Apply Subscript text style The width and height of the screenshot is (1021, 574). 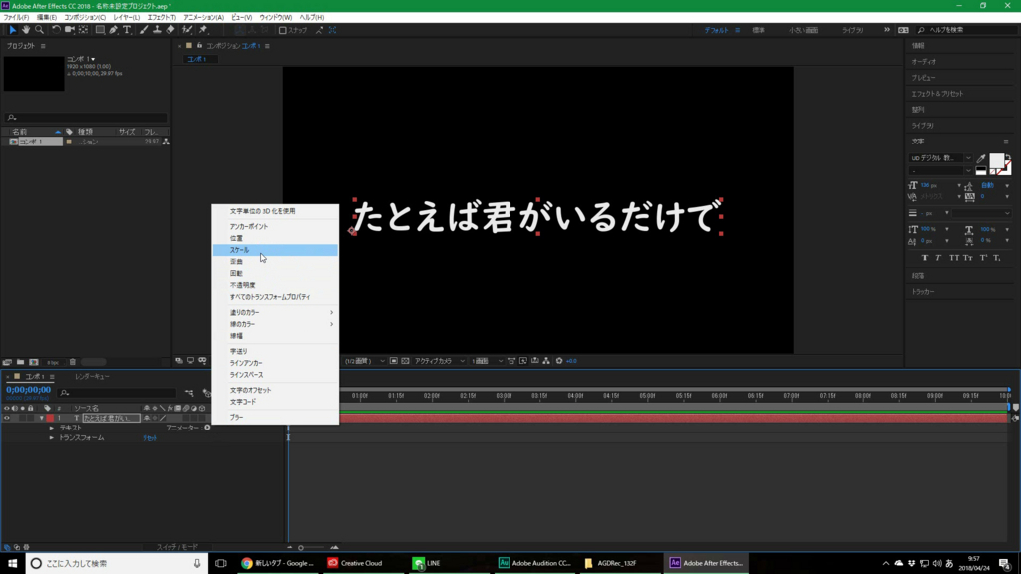click(997, 258)
